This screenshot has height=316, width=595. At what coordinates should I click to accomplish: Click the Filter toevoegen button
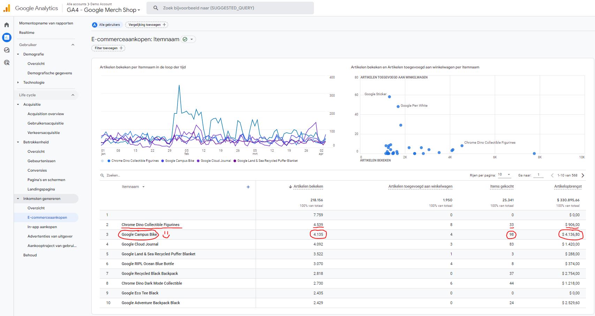tap(108, 48)
